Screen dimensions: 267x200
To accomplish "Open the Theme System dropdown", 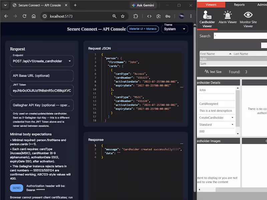I will click(175, 29).
